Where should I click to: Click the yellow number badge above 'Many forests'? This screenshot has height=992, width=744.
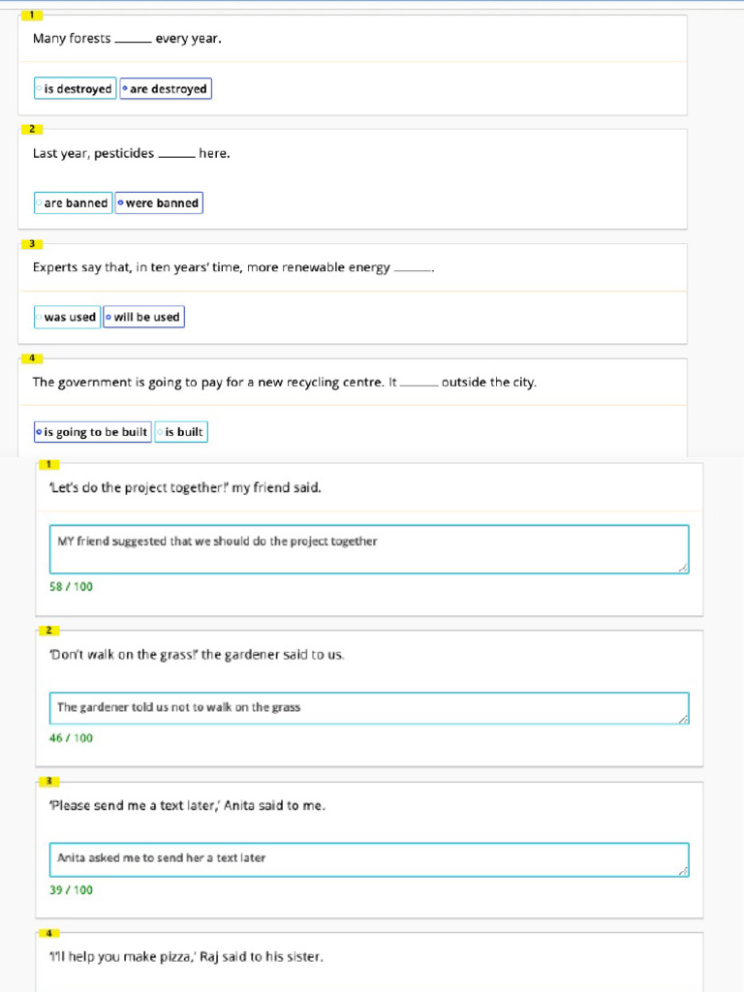pos(31,15)
